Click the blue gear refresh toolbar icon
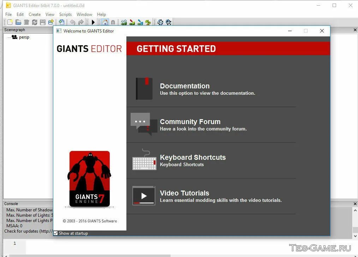This screenshot has height=257, width=358. tap(160, 22)
